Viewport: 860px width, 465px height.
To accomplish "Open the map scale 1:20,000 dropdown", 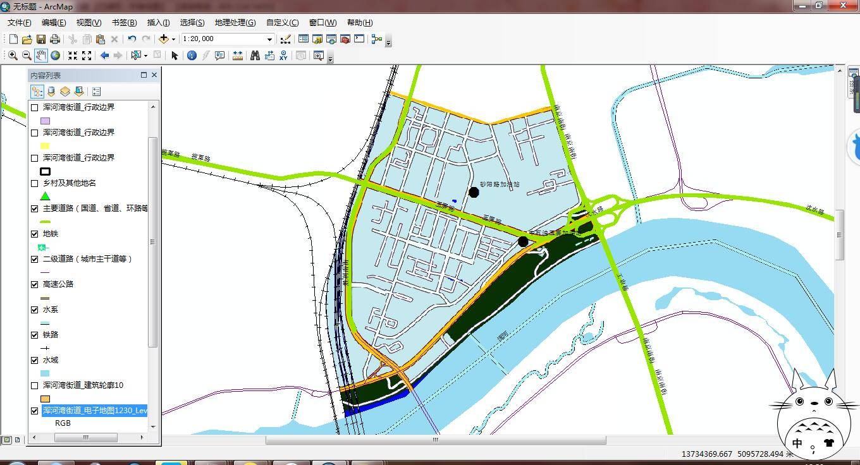I will click(269, 39).
